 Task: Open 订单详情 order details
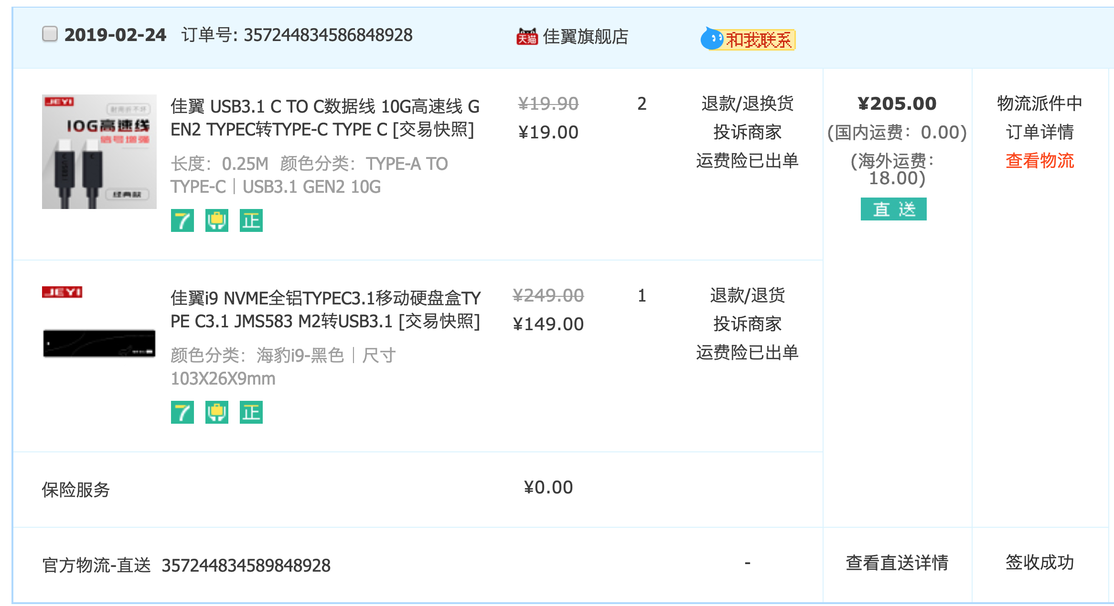1040,132
